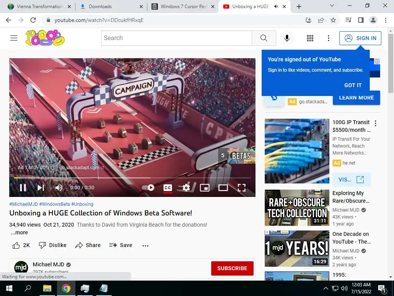The image size is (394, 296).
Task: Open Rare+Obscure Tech Collection thumbnail
Action: pos(297,208)
